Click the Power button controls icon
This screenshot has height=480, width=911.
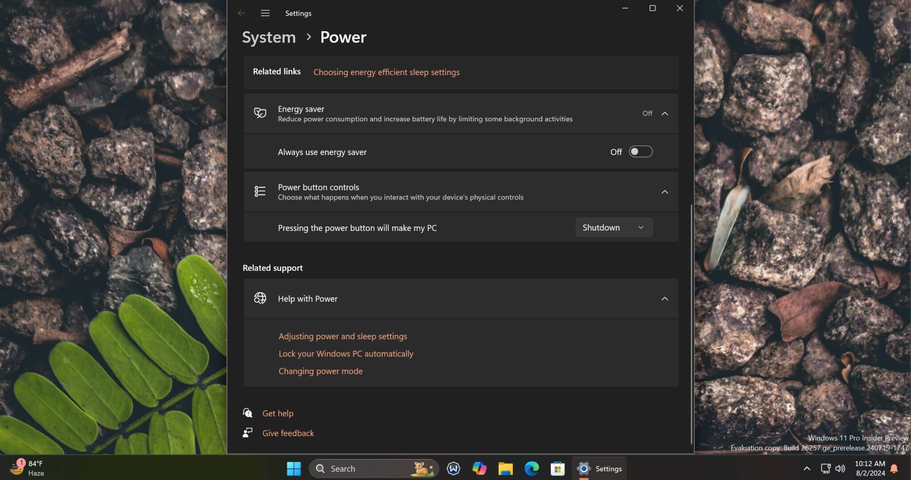click(x=260, y=191)
